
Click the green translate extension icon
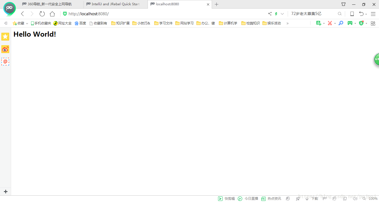(319, 23)
